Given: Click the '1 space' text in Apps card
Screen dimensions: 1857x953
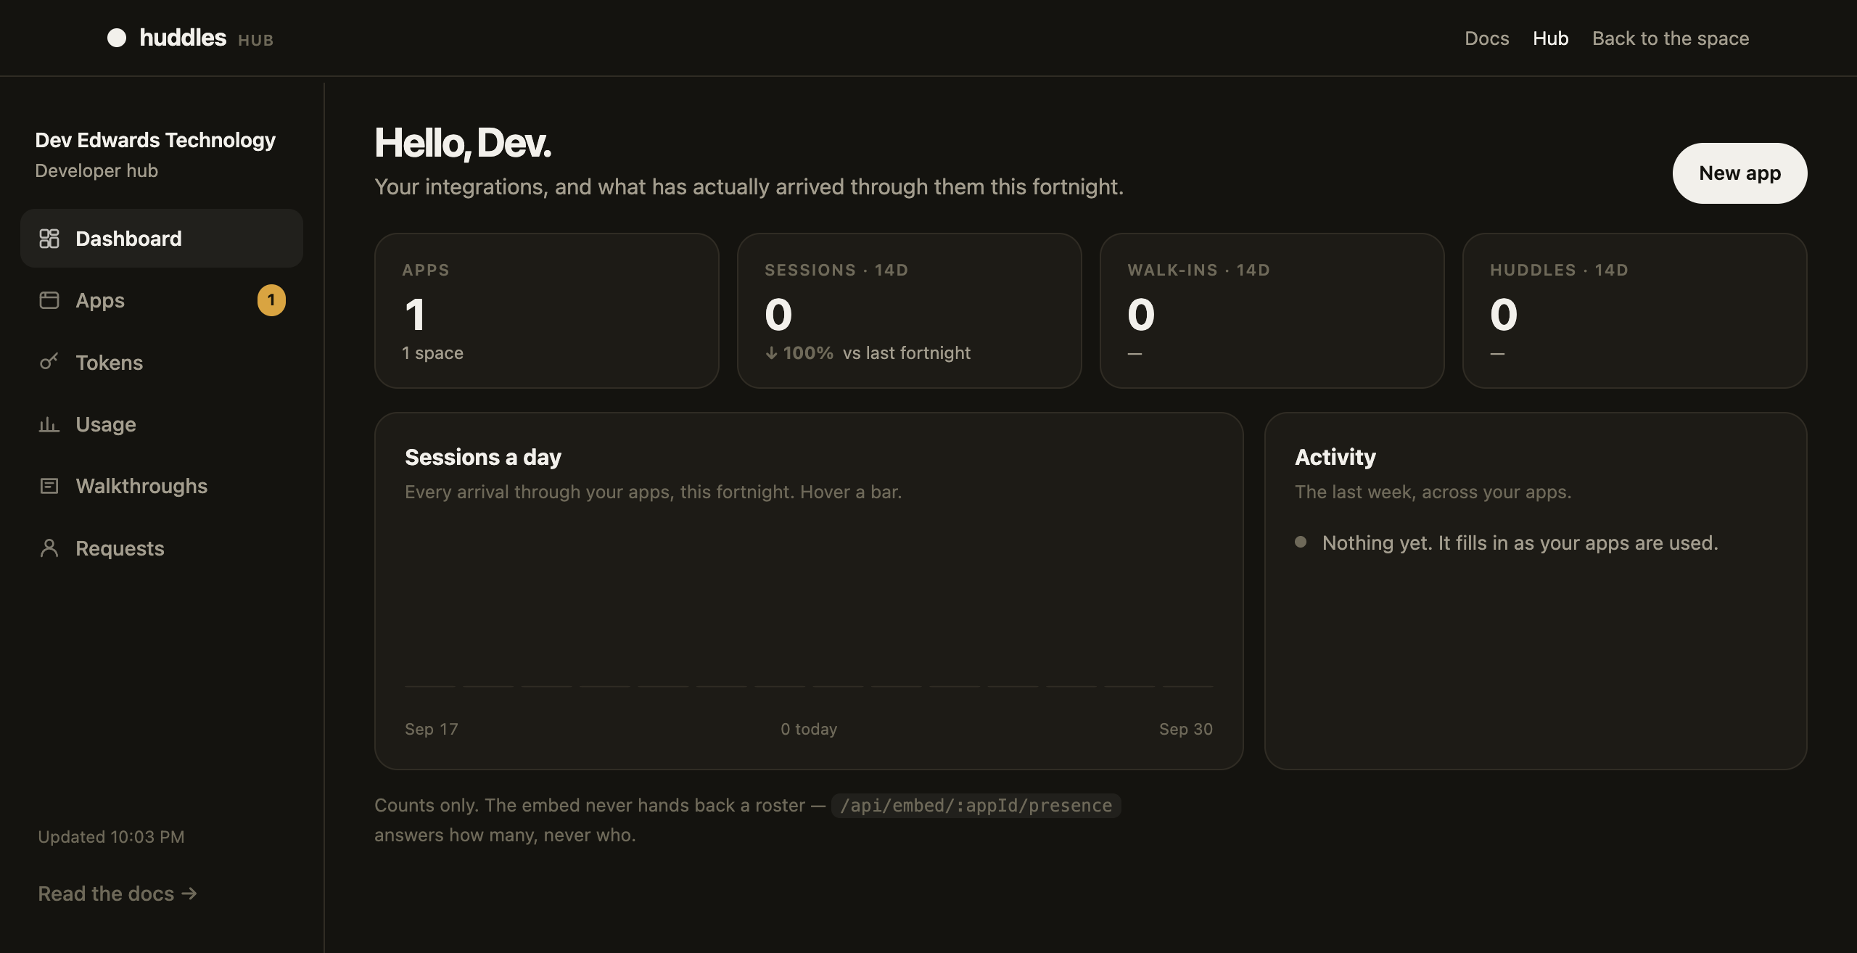Looking at the screenshot, I should point(432,353).
